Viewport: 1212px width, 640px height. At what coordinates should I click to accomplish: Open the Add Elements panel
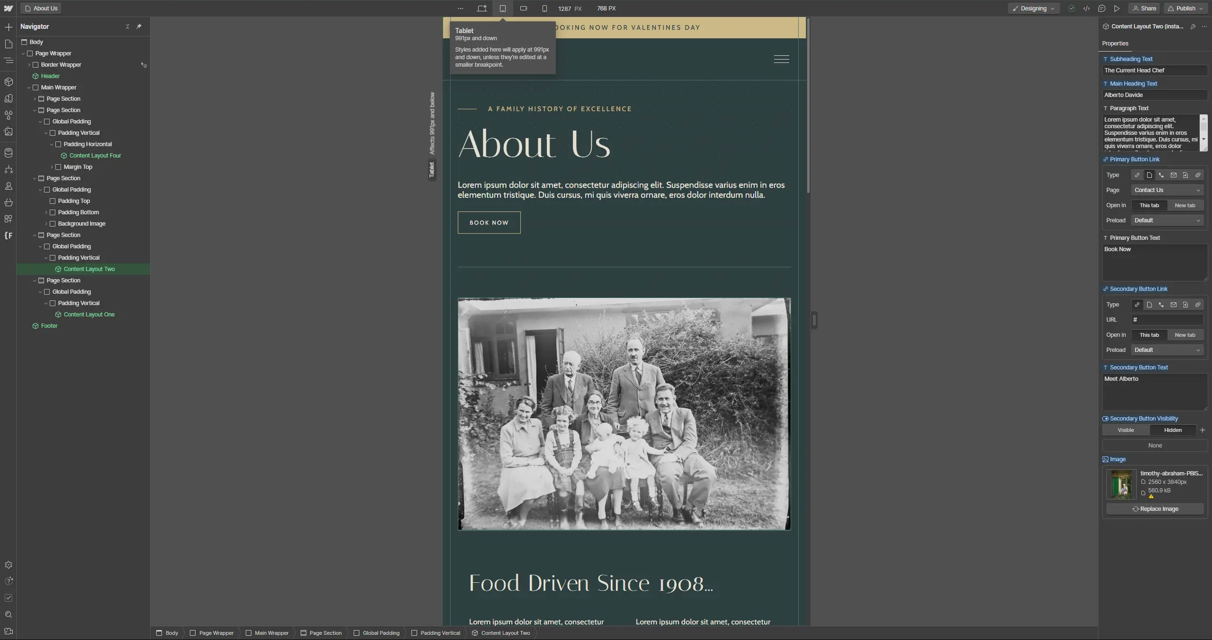coord(9,27)
